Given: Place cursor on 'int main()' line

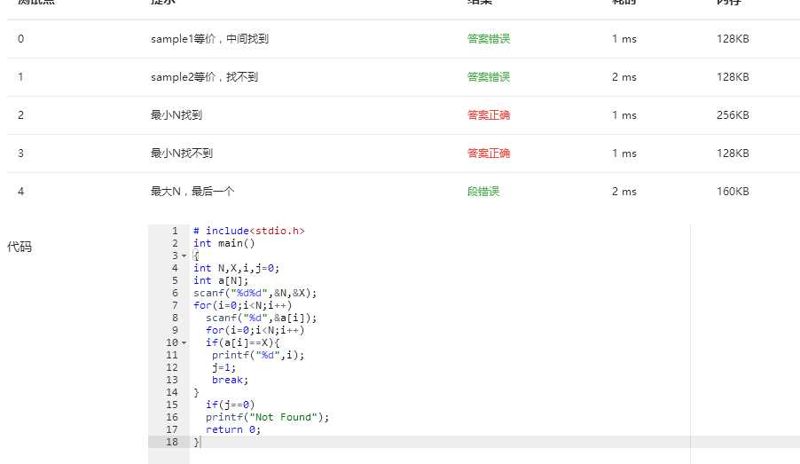Looking at the screenshot, I should coord(224,243).
